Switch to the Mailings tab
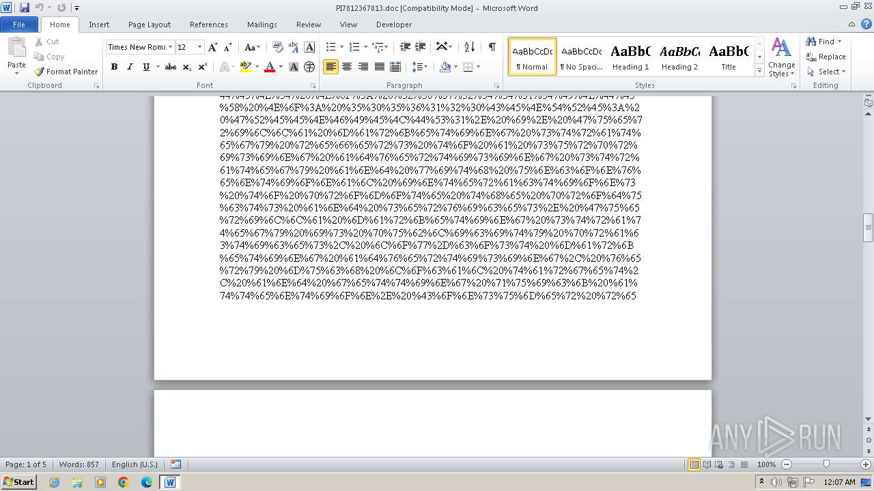This screenshot has height=491, width=874. [262, 25]
